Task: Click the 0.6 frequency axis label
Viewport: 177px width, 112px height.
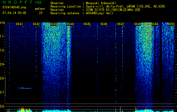Action: tap(3, 106)
